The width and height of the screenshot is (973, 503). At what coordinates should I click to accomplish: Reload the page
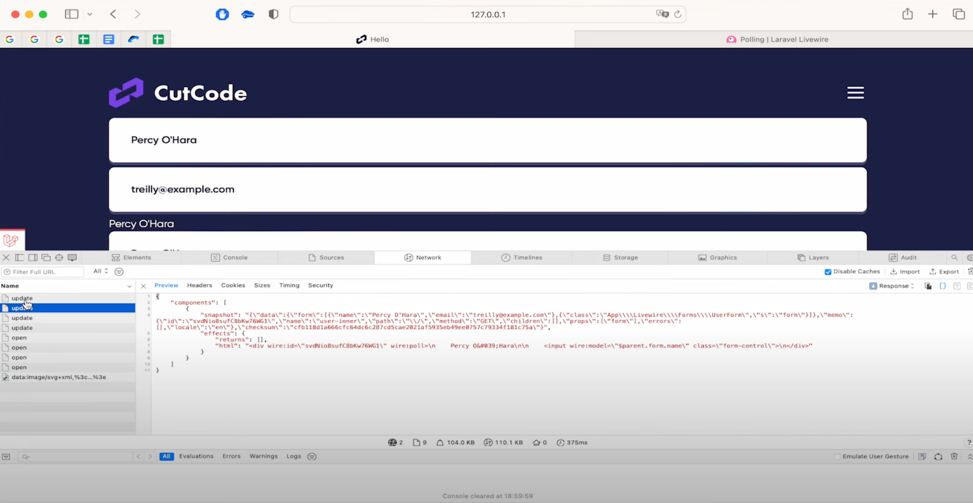(678, 14)
